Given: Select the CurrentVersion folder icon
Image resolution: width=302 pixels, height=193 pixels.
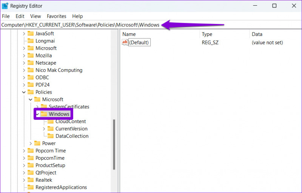Looking at the screenshot, I should coord(51,129).
